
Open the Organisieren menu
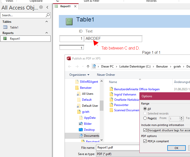tap(79, 74)
